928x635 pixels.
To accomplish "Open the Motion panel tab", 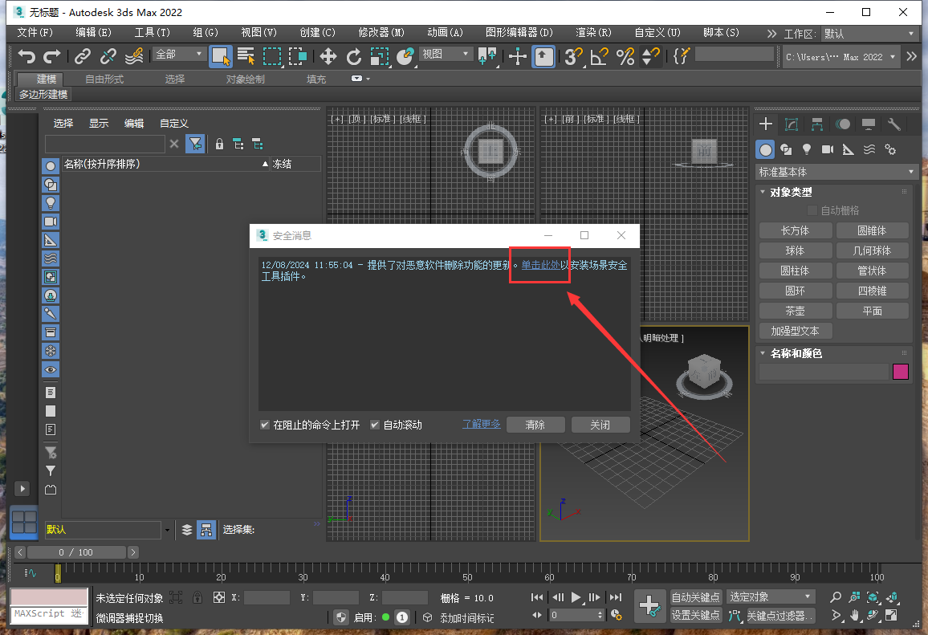I will tap(843, 124).
